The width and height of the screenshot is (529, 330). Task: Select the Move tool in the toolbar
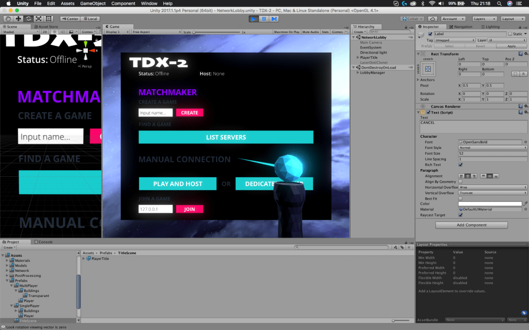click(18, 19)
